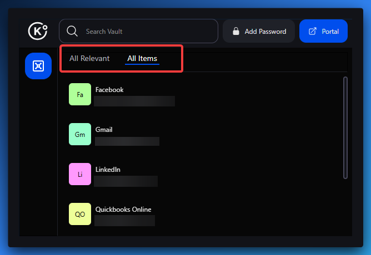This screenshot has height=255, width=371.
Task: Click the pink Li LinkedIn avatar
Action: pyautogui.click(x=79, y=174)
